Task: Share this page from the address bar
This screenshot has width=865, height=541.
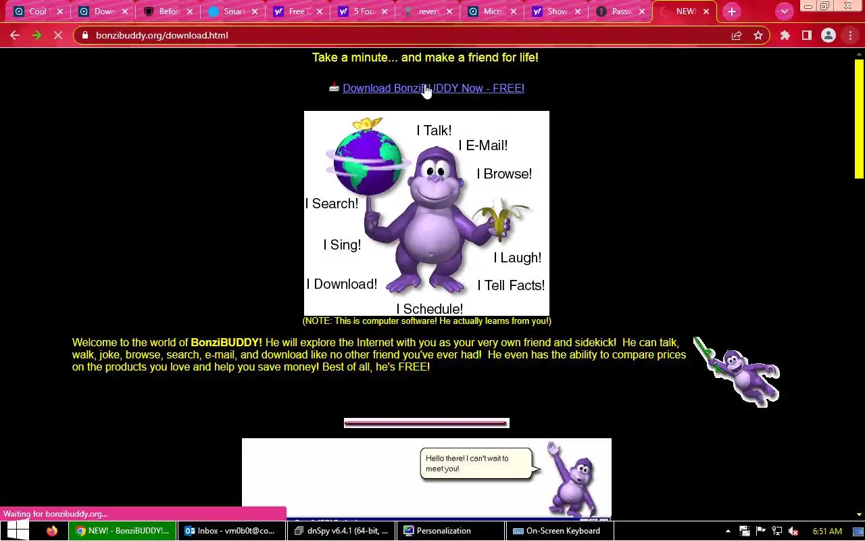Action: (x=737, y=35)
